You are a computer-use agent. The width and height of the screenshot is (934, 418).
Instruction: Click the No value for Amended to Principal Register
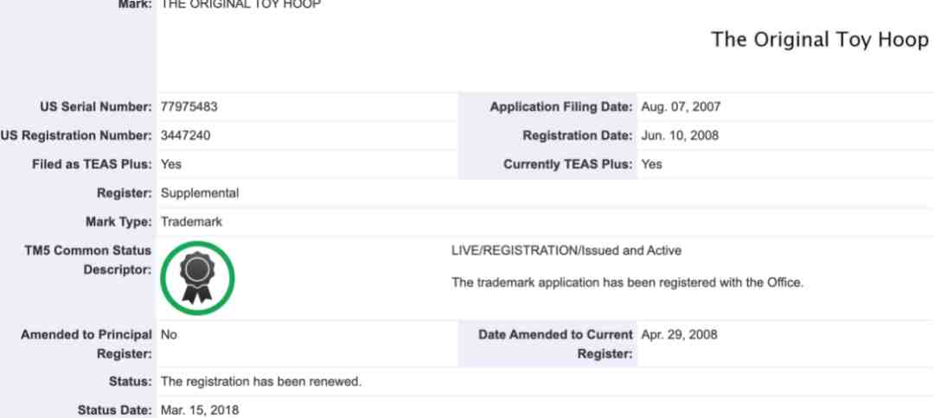tap(169, 335)
